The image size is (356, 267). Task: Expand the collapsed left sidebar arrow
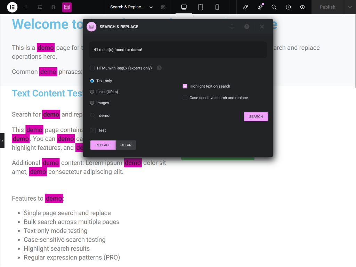click(2, 141)
